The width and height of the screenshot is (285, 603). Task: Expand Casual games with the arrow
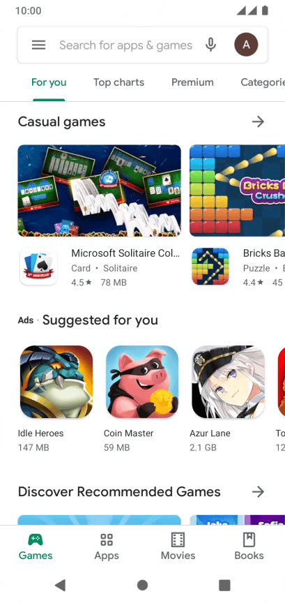click(x=258, y=122)
